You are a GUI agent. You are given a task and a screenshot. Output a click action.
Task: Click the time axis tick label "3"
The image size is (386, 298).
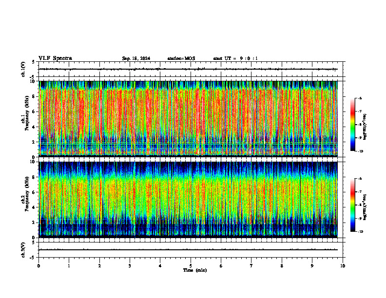pyautogui.click(x=130, y=266)
